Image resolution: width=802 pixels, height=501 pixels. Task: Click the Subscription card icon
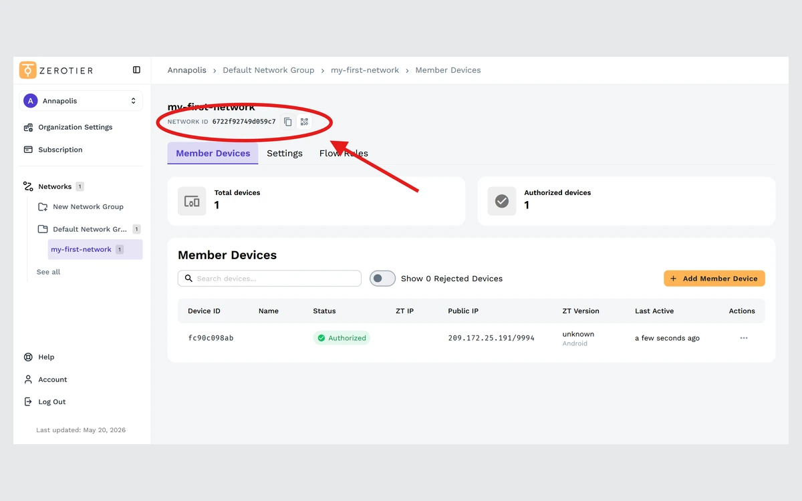(28, 150)
